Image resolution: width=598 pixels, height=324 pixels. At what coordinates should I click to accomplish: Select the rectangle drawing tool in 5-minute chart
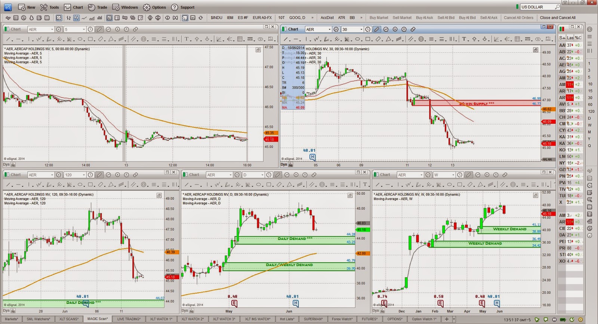pyautogui.click(x=90, y=39)
